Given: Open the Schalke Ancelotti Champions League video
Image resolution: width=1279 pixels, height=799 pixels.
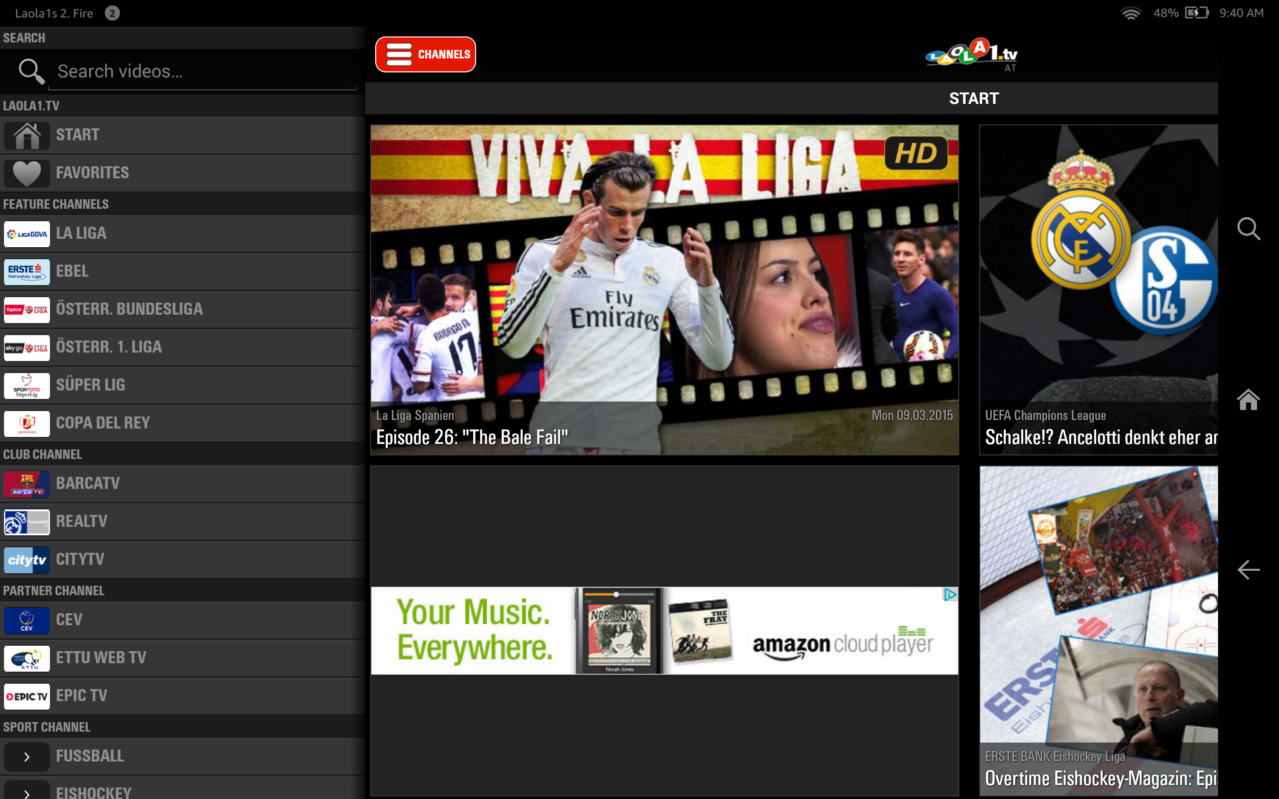Looking at the screenshot, I should coord(1098,290).
